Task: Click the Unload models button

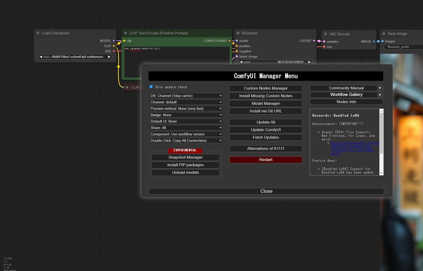Action: [185, 173]
